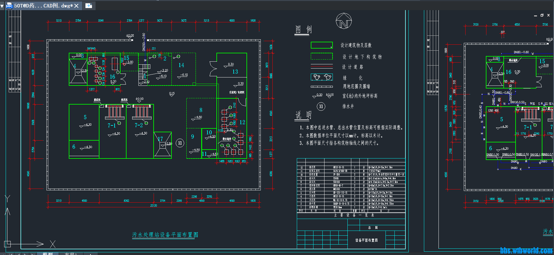Close the 50T CAD图.dwg drawing tab

click(x=77, y=6)
